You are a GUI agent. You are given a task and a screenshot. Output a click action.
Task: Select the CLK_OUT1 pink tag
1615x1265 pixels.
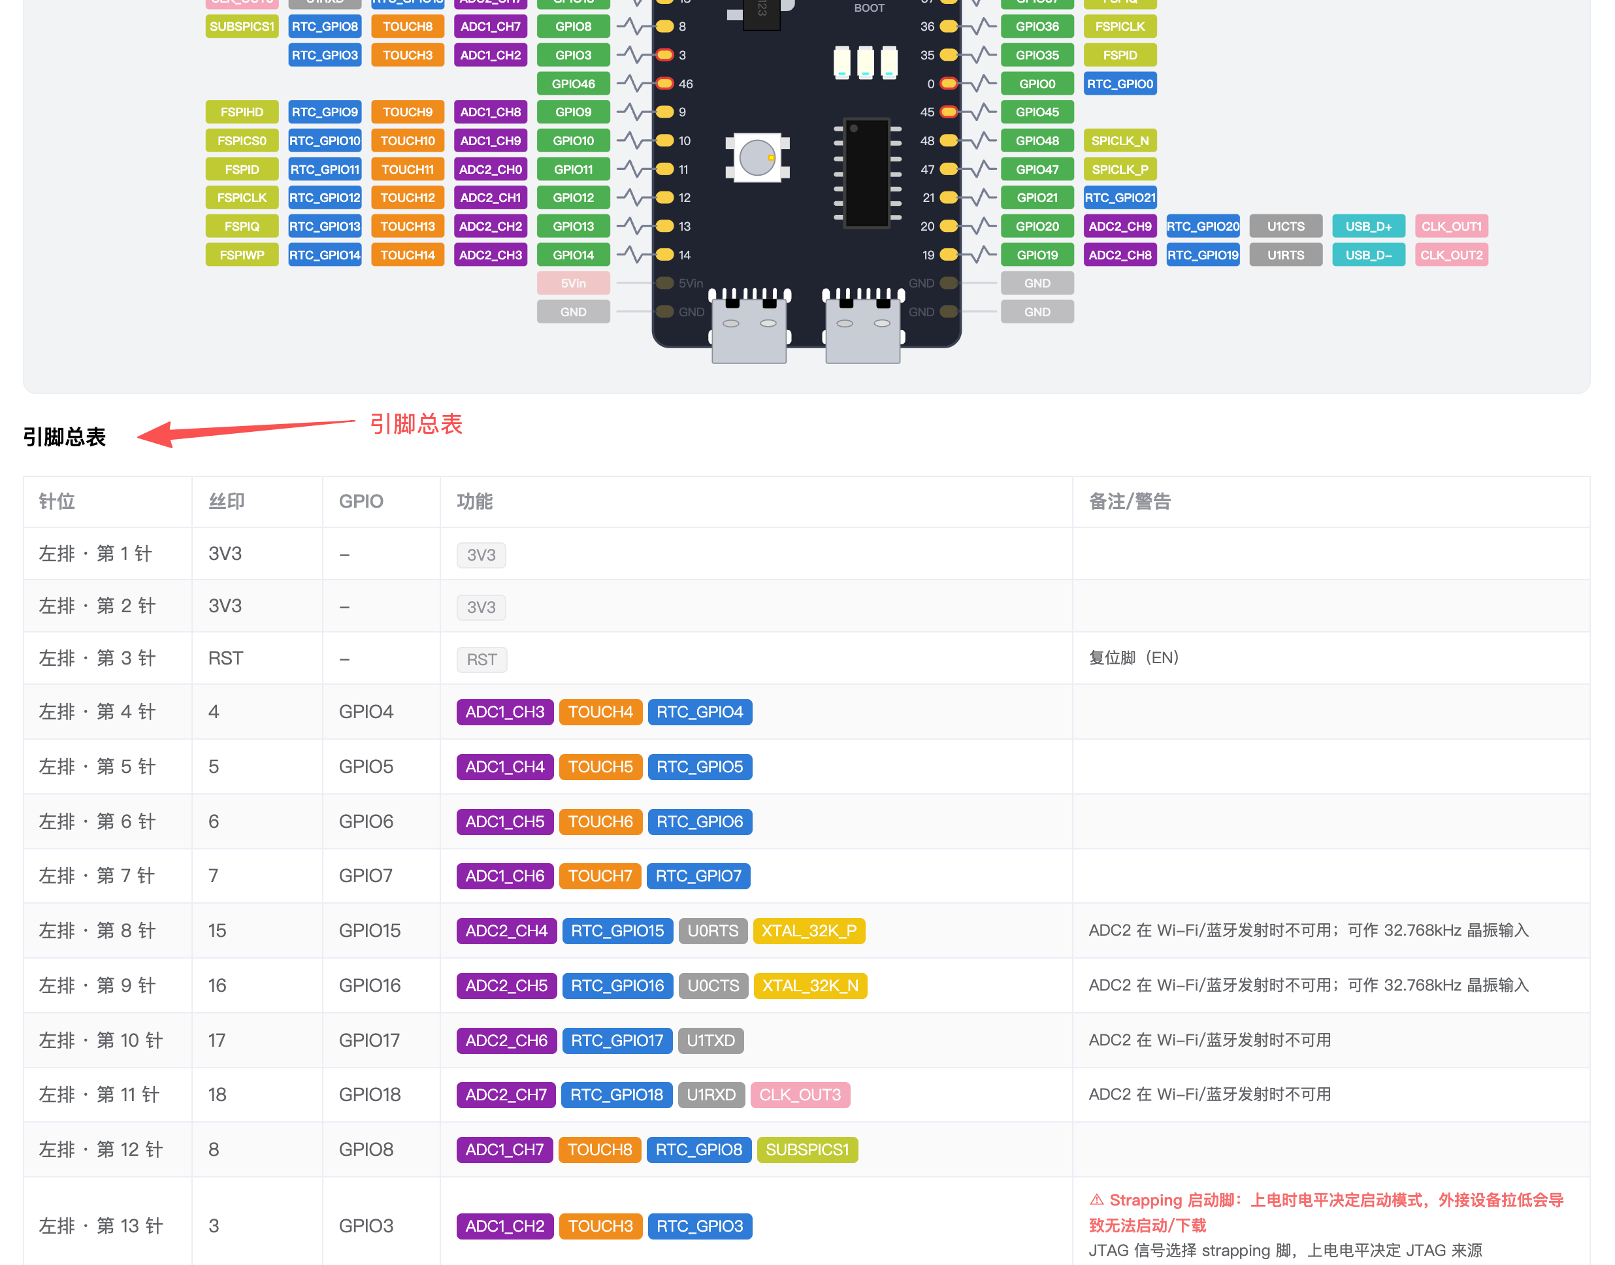(1452, 227)
